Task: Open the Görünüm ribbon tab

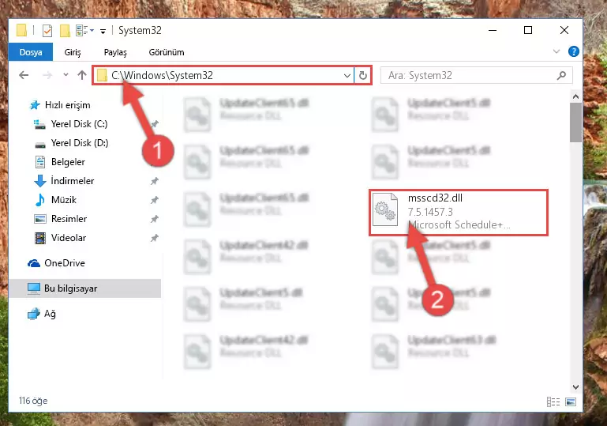Action: pyautogui.click(x=167, y=52)
